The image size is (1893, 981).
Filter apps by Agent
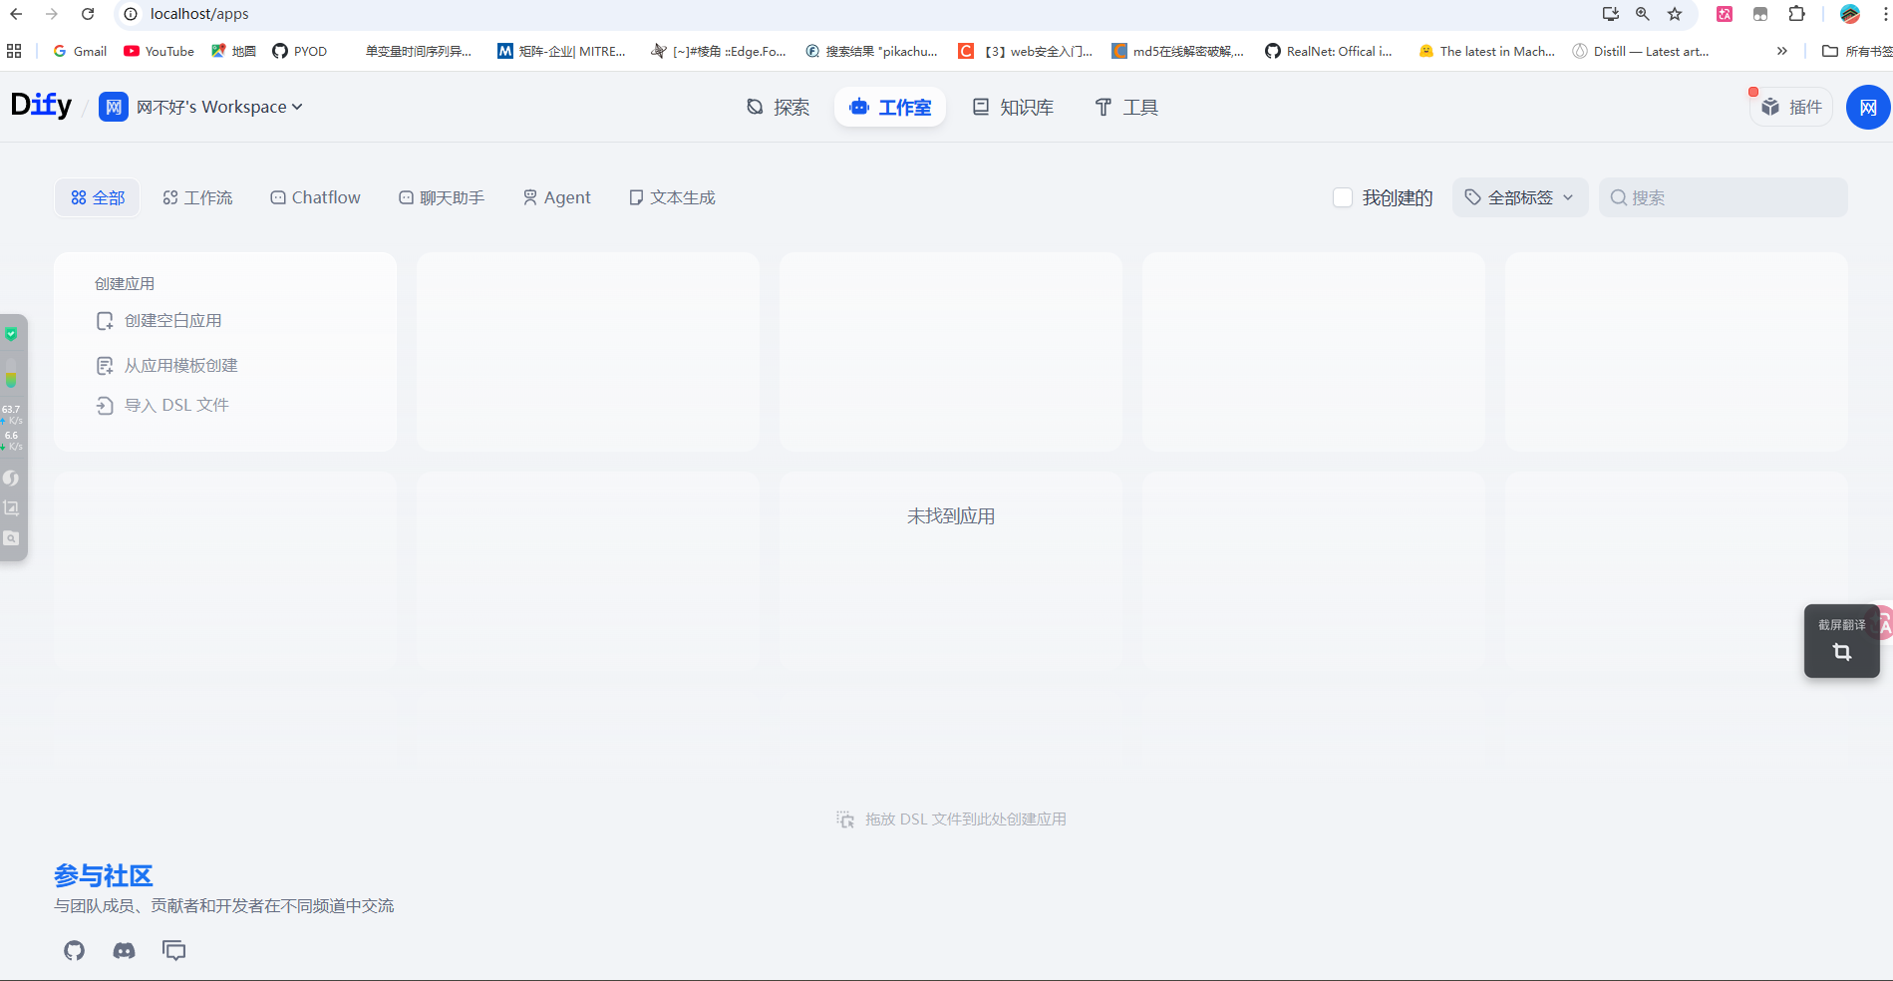tap(557, 197)
